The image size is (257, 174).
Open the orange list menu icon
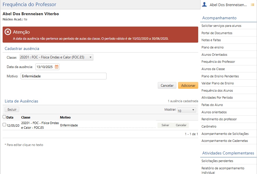tap(252, 5)
